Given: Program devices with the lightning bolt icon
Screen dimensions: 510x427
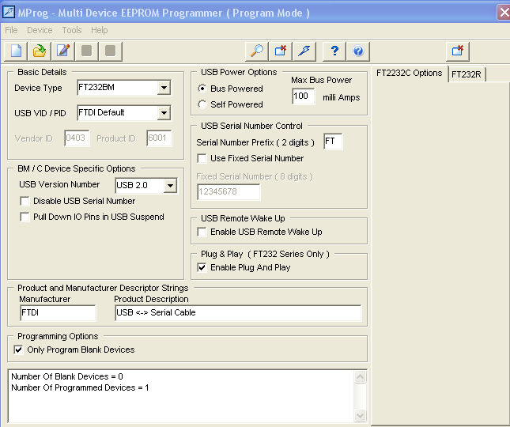Looking at the screenshot, I should (x=304, y=51).
